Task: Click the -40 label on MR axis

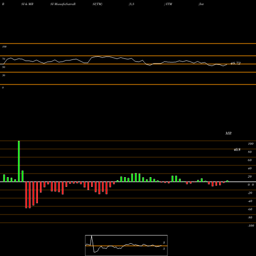Action: tap(250, 201)
